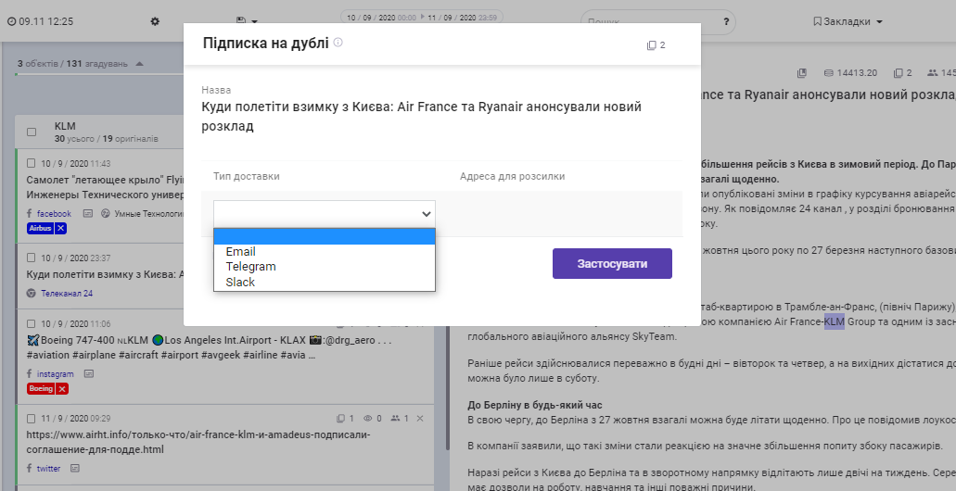956x491 pixels.
Task: Click the people icon on the 09:29 post
Action: (x=395, y=419)
